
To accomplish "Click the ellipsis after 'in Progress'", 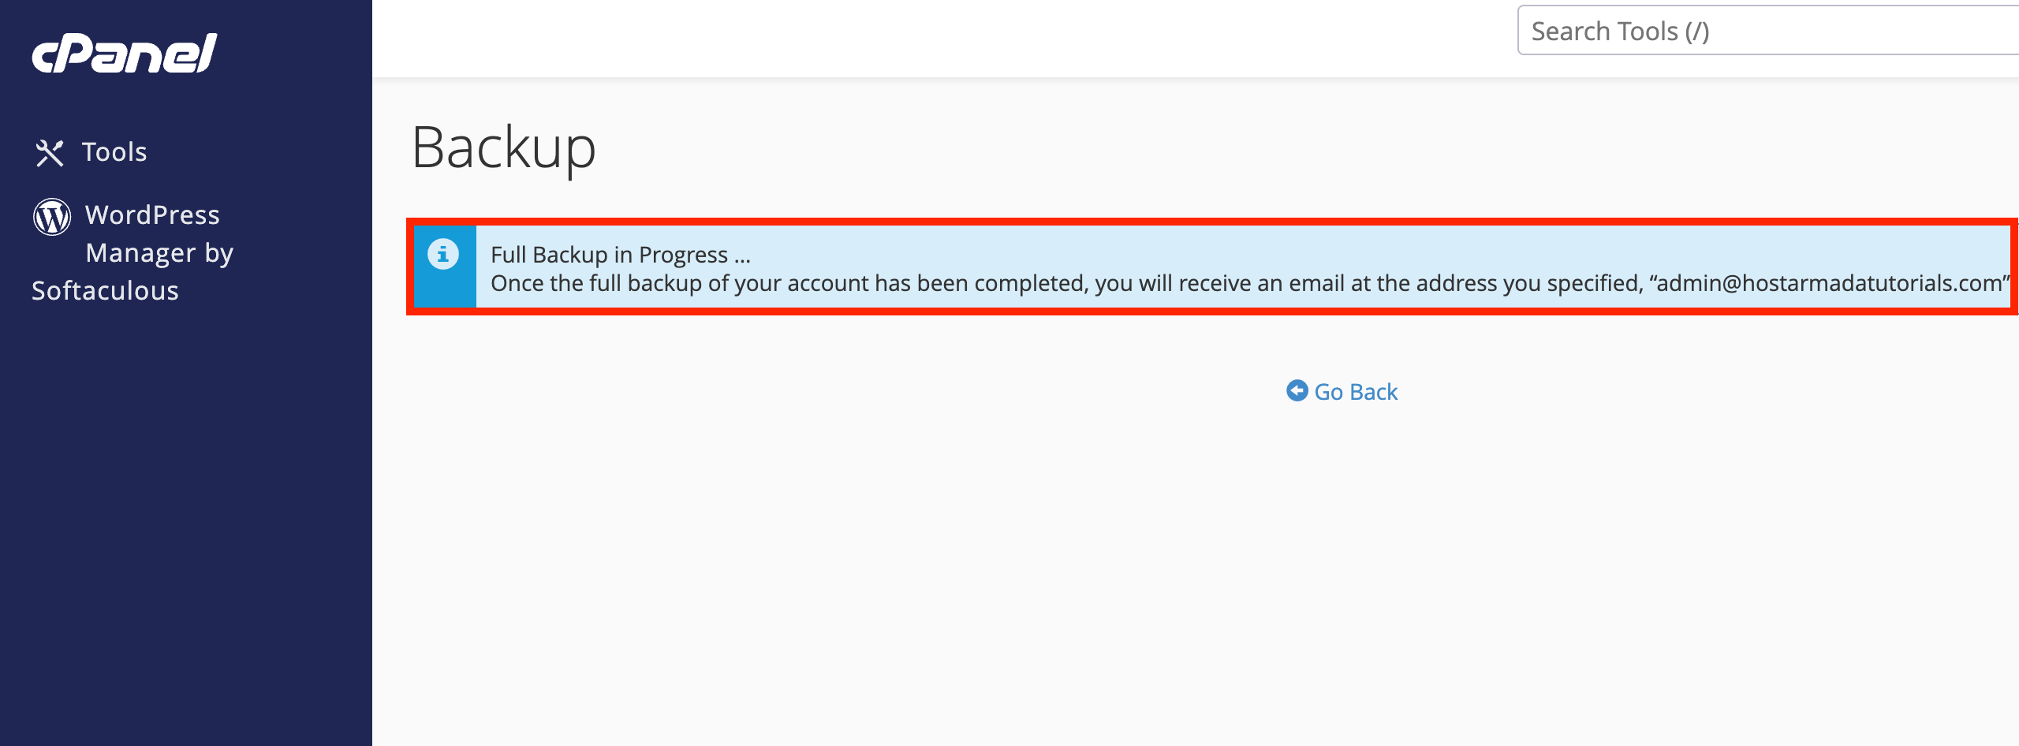I will 742,256.
